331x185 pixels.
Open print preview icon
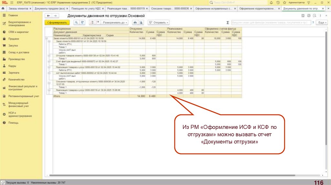141,23
